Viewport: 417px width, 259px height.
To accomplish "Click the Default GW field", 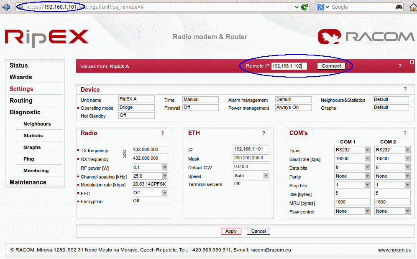I will pyautogui.click(x=251, y=167).
